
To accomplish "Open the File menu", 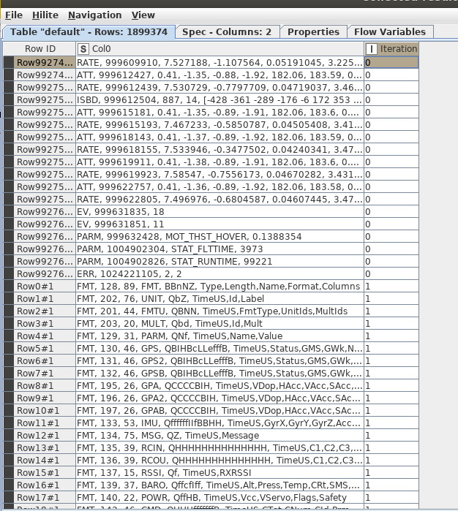I will 14,15.
